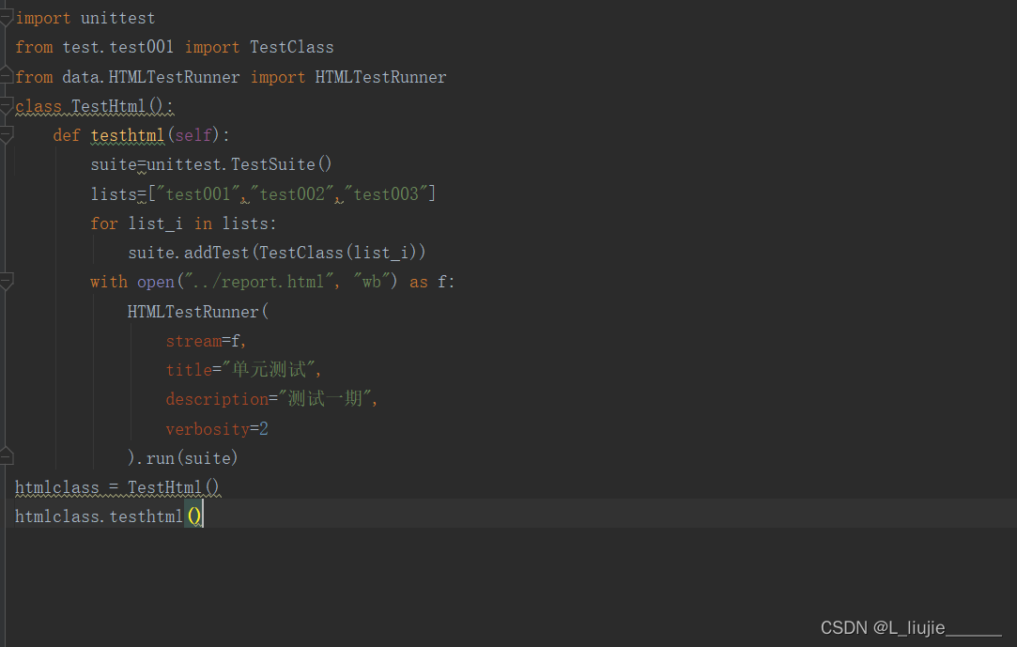
Task: Click the string "test003" in lists
Action: click(x=387, y=193)
